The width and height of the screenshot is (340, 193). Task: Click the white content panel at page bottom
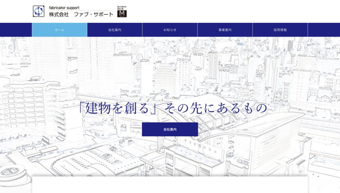click(x=170, y=185)
